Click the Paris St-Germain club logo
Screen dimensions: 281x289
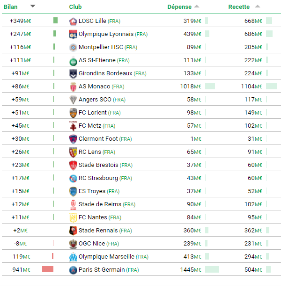(73, 270)
